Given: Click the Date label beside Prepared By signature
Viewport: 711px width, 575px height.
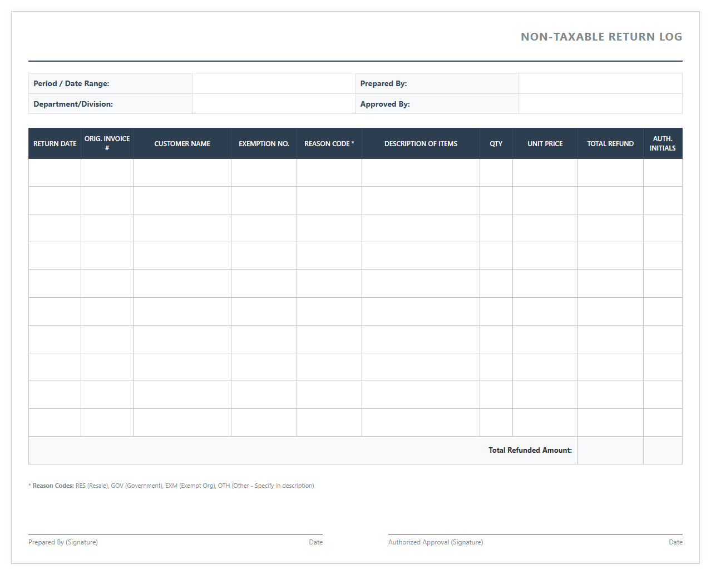Looking at the screenshot, I should (x=316, y=542).
